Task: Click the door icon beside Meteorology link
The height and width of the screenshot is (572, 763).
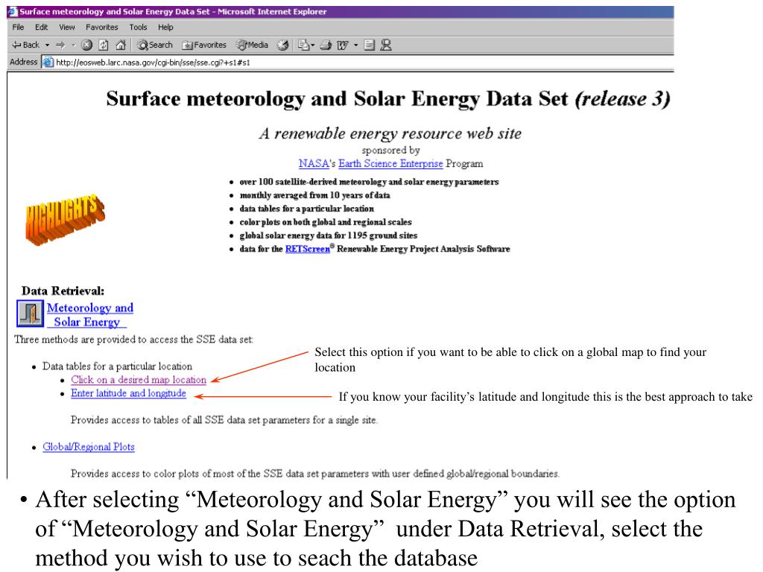Action: [x=30, y=313]
